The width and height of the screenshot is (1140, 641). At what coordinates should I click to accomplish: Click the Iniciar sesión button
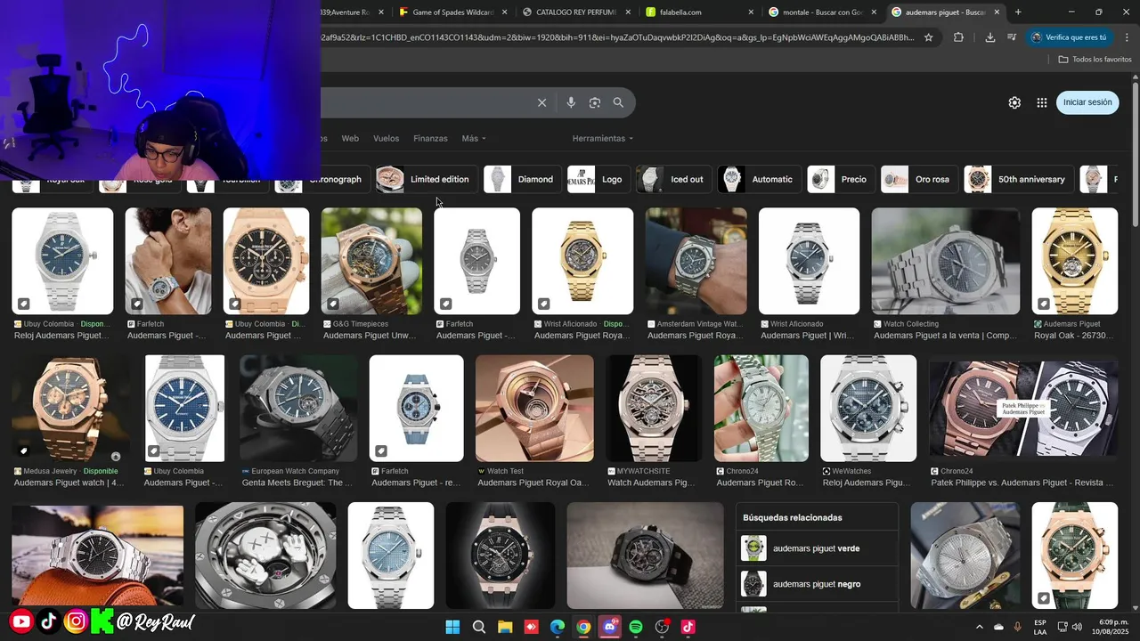point(1087,102)
